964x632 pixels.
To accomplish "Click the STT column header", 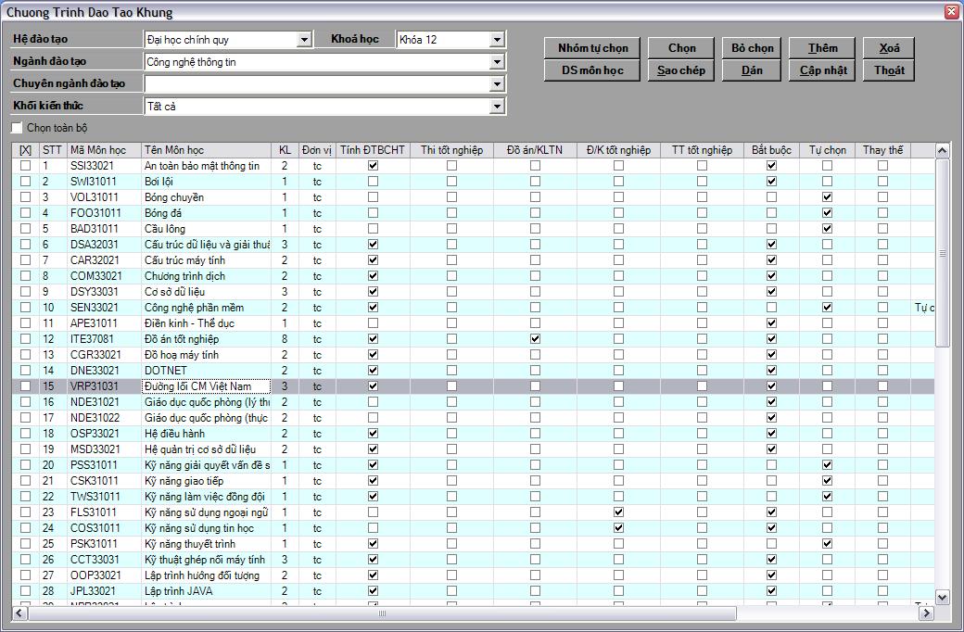I will [x=52, y=150].
